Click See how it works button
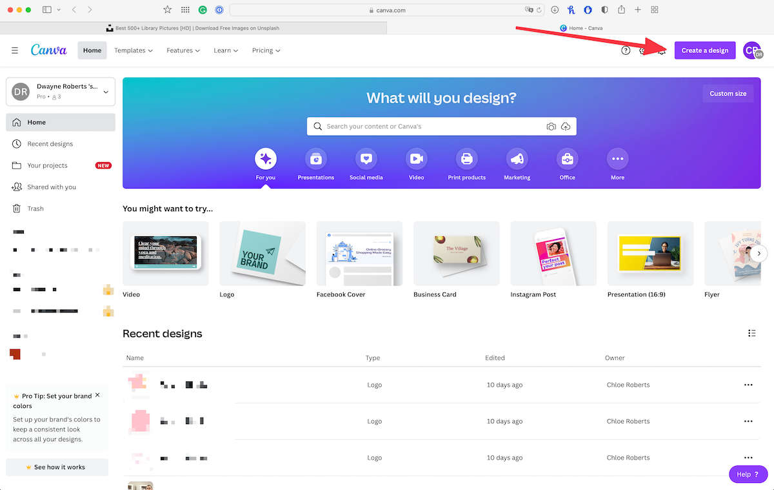Screen dimensions: 774x490 pos(57,467)
